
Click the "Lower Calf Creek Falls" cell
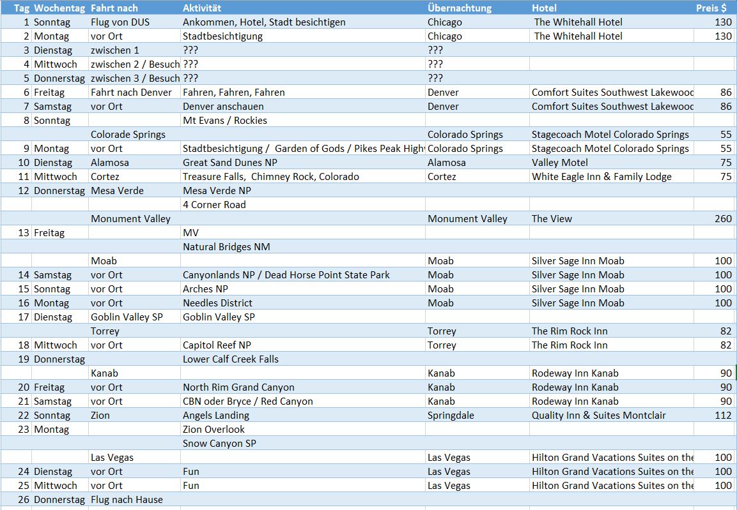[x=231, y=359]
